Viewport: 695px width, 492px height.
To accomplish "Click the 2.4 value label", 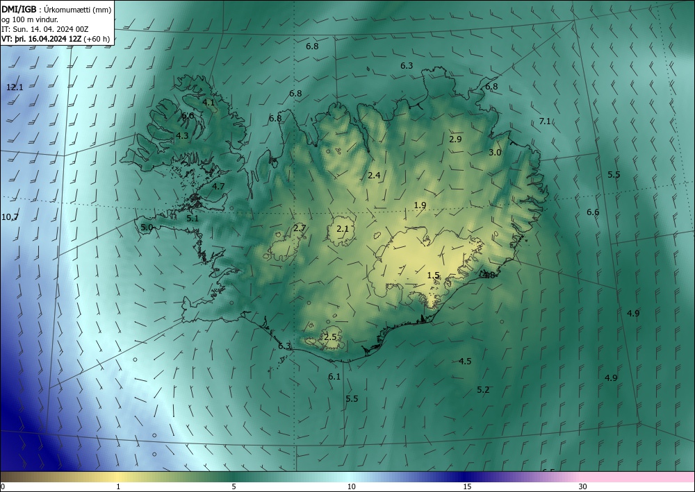I will [374, 176].
